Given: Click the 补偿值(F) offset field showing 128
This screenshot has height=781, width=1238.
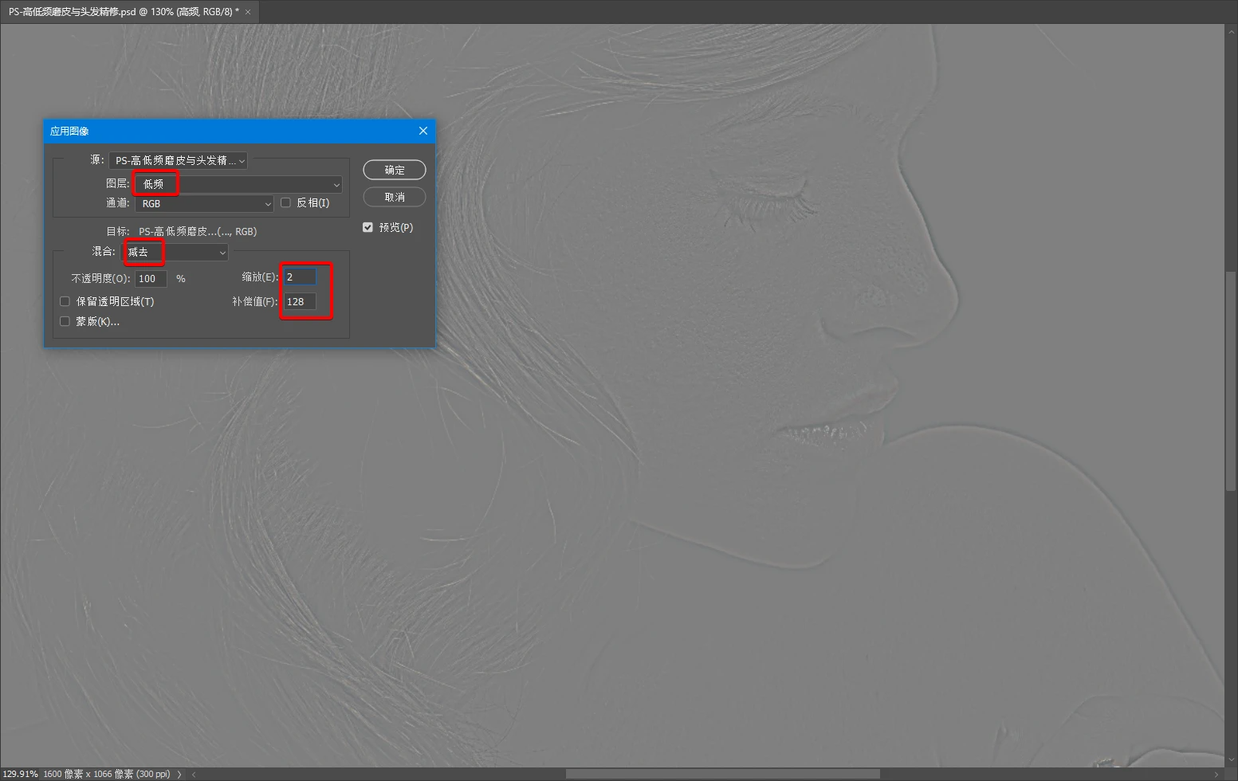Looking at the screenshot, I should pos(301,302).
